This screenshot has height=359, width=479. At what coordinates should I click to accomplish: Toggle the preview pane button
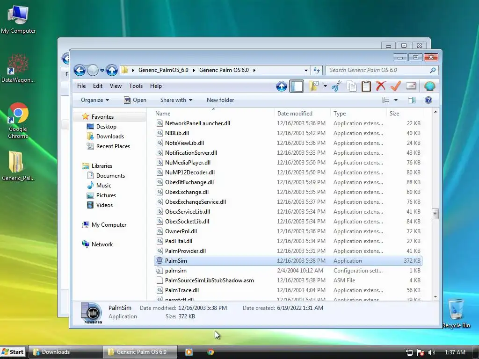pos(412,100)
